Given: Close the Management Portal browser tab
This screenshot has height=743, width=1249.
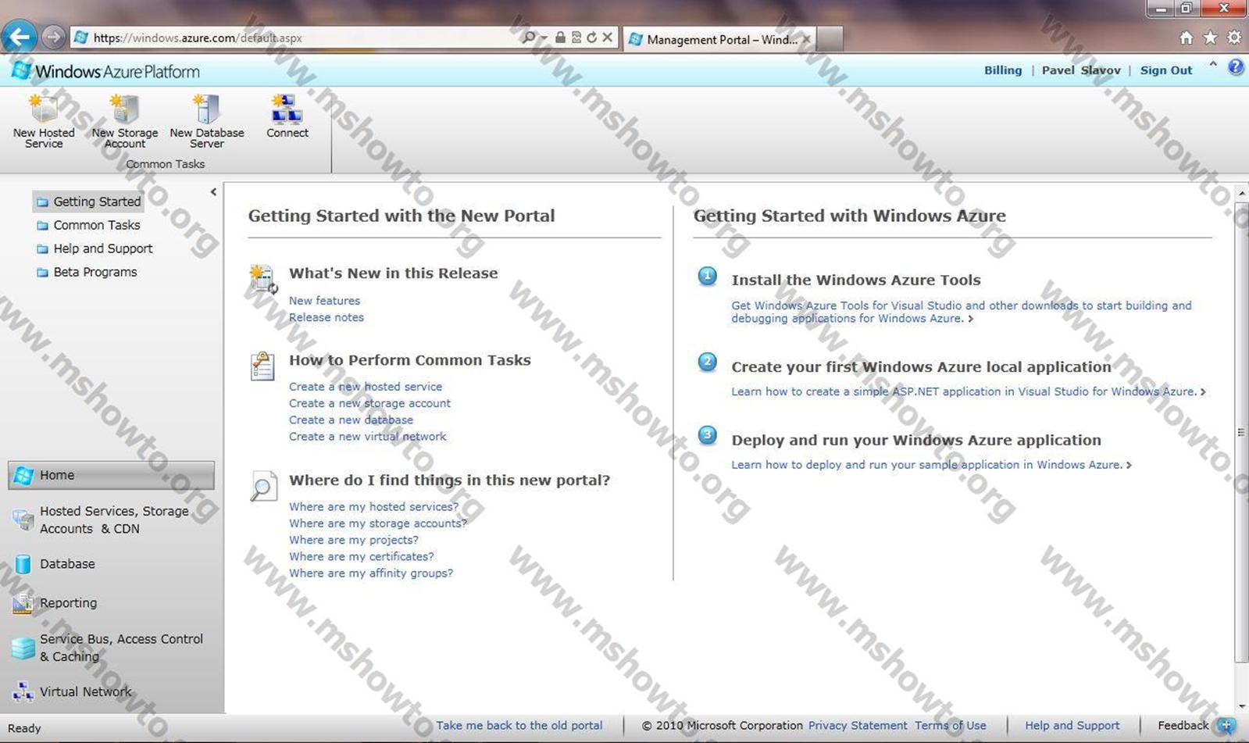Looking at the screenshot, I should pyautogui.click(x=806, y=39).
